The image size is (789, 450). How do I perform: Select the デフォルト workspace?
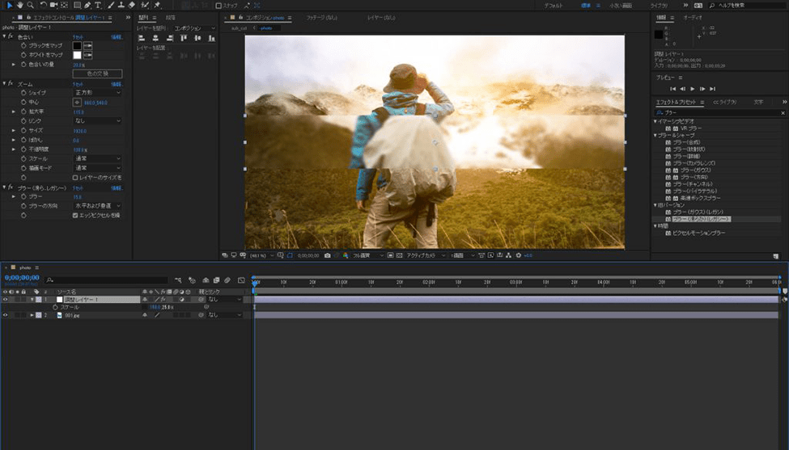coord(554,6)
